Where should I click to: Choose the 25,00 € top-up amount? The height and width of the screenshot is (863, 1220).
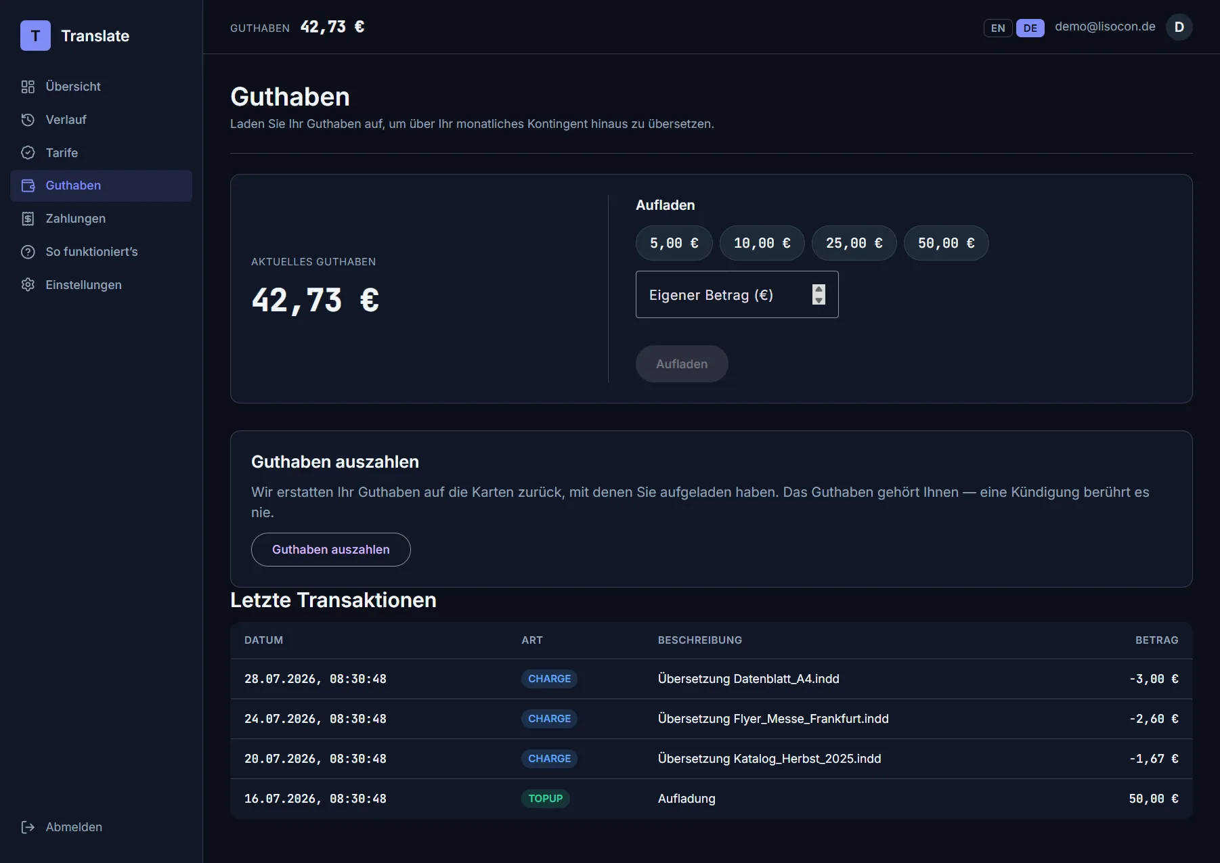point(854,243)
